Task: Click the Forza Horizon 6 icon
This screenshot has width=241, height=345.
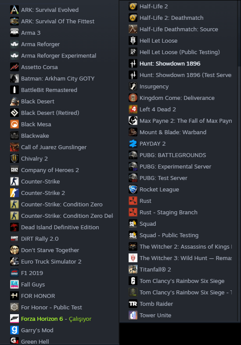Action: [14, 319]
